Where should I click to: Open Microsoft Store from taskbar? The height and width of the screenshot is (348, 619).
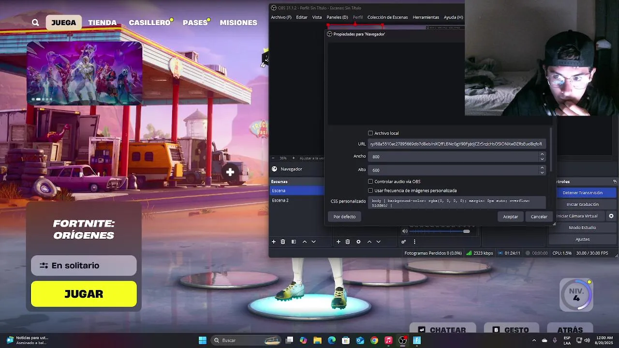click(x=346, y=340)
